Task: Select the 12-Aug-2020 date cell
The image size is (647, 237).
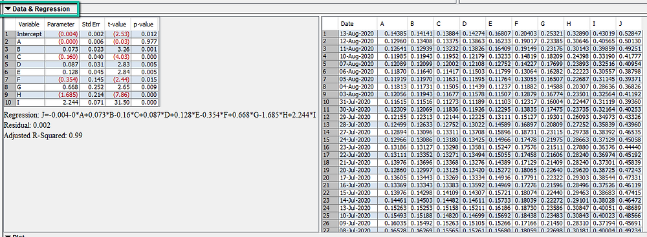Action: pos(357,41)
